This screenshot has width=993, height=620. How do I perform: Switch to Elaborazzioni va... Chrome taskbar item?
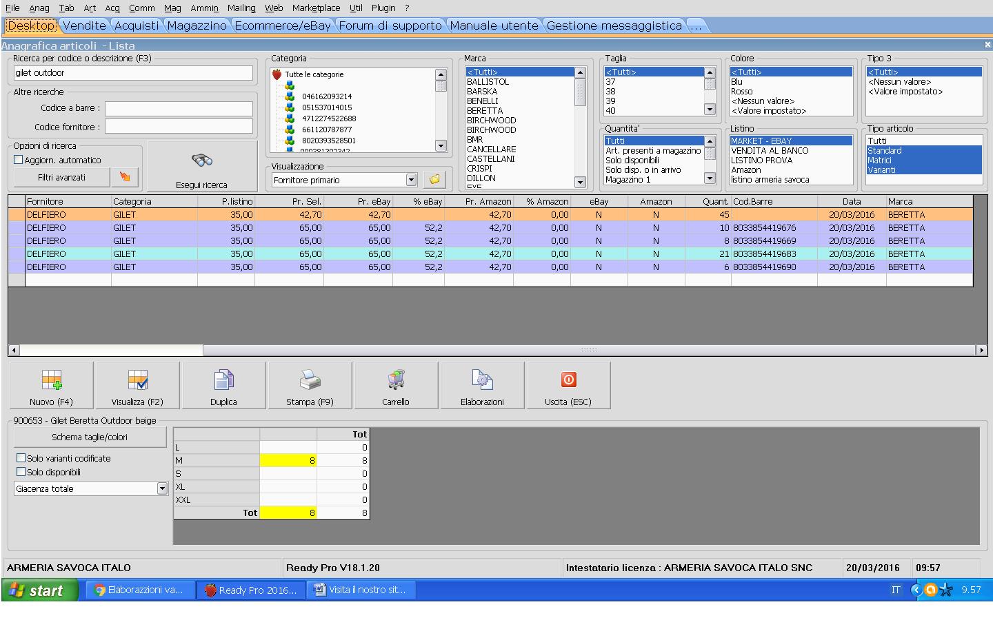140,590
